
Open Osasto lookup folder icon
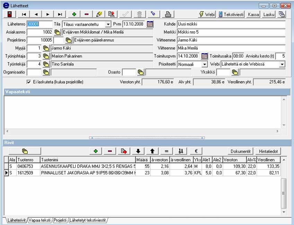point(141,72)
